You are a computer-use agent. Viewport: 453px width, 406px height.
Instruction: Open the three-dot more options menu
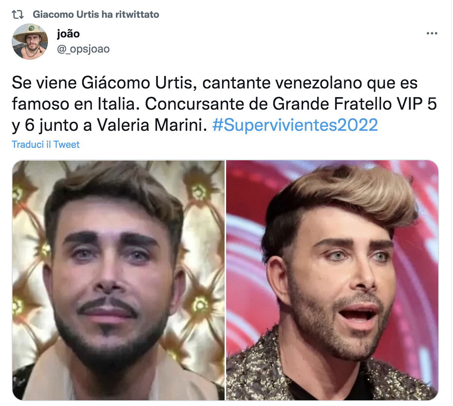click(432, 33)
